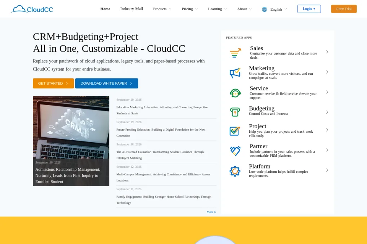Expand the Partner row chevron

coord(327,150)
